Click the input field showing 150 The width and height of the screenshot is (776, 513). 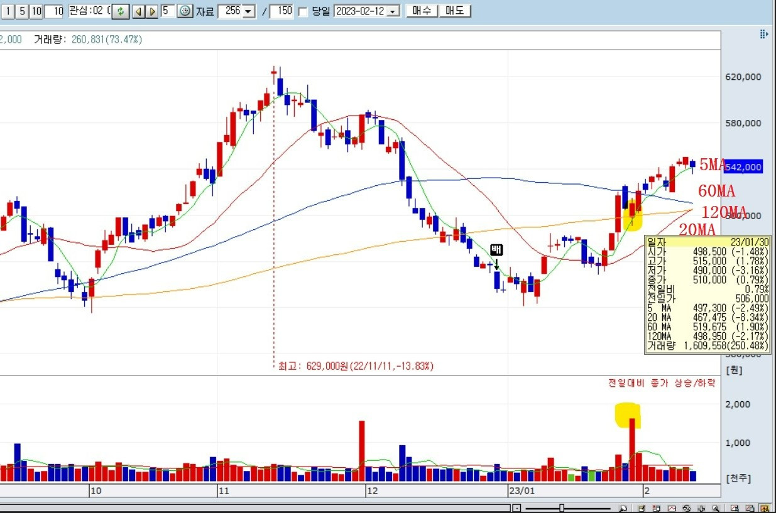281,11
